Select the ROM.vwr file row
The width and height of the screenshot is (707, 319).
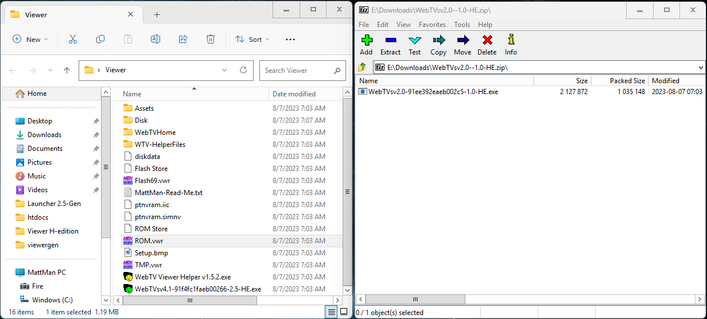232,241
